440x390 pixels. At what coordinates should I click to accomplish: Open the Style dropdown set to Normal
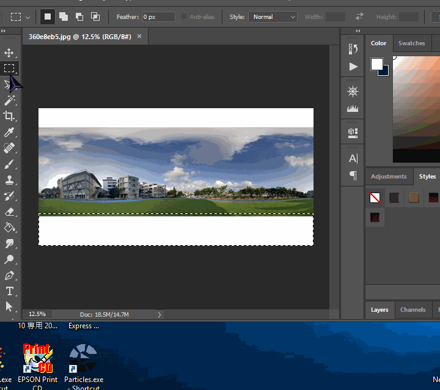tap(273, 17)
